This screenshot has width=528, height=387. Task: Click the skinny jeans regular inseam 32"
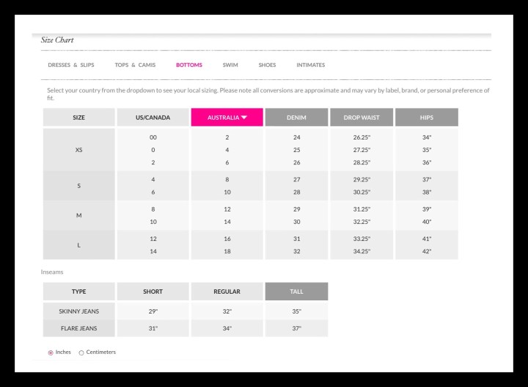[227, 311]
